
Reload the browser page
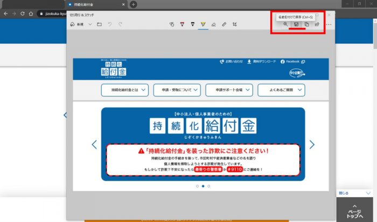coord(23,13)
